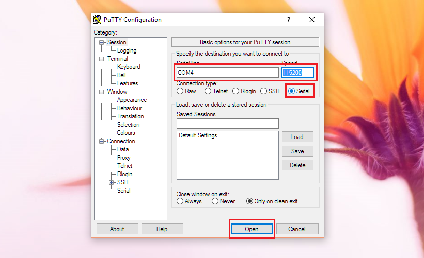Click the question mark help button

[289, 20]
